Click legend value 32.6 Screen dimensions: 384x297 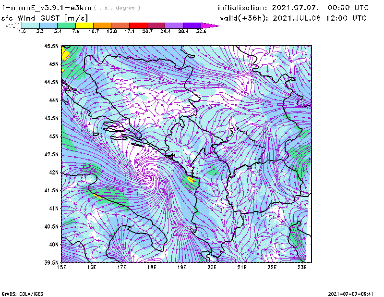[x=201, y=31]
